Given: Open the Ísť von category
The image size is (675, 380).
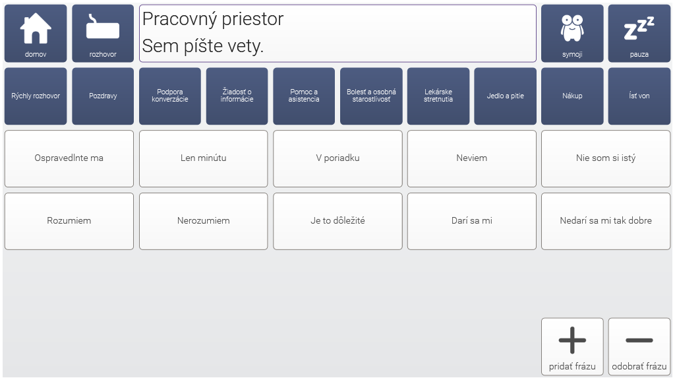Looking at the screenshot, I should tap(639, 96).
